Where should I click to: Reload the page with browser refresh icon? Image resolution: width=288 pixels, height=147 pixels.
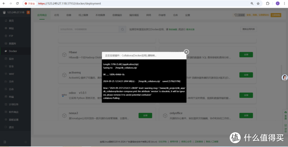17,3
